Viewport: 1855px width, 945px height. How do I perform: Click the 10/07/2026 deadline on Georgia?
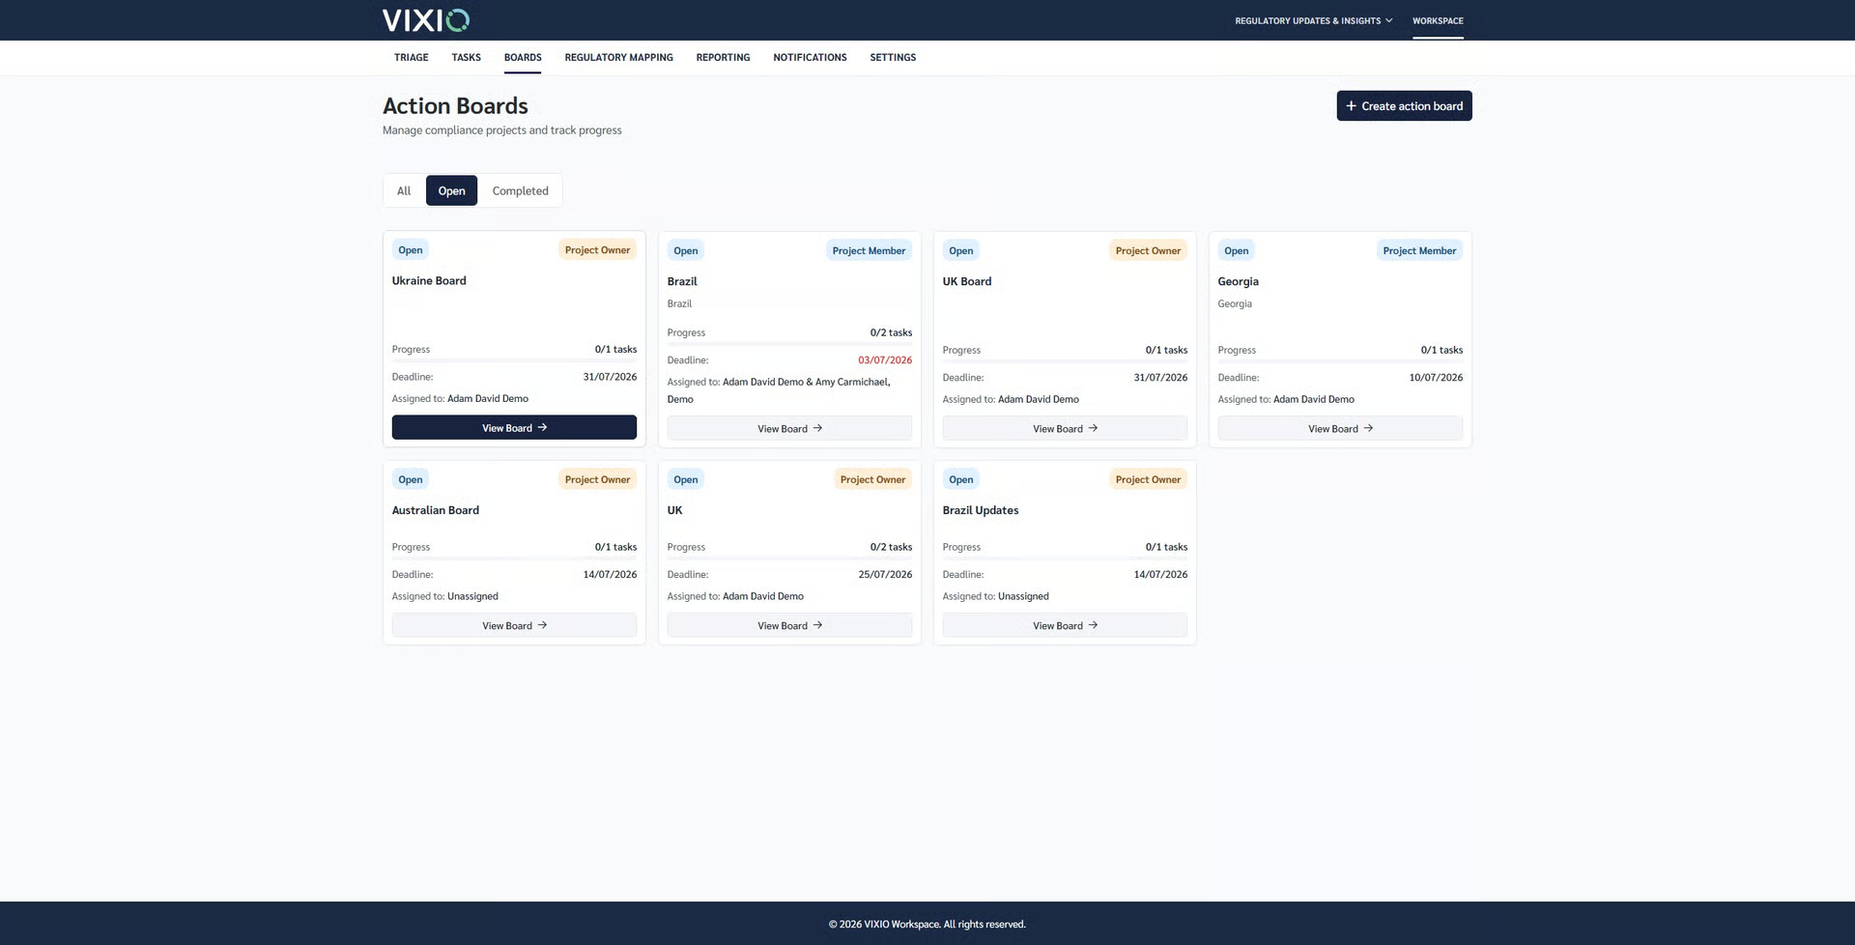1436,377
